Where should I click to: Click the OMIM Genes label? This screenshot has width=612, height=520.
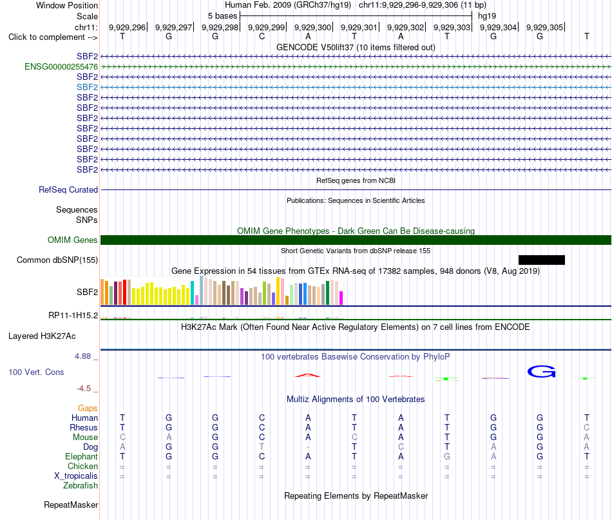point(72,240)
